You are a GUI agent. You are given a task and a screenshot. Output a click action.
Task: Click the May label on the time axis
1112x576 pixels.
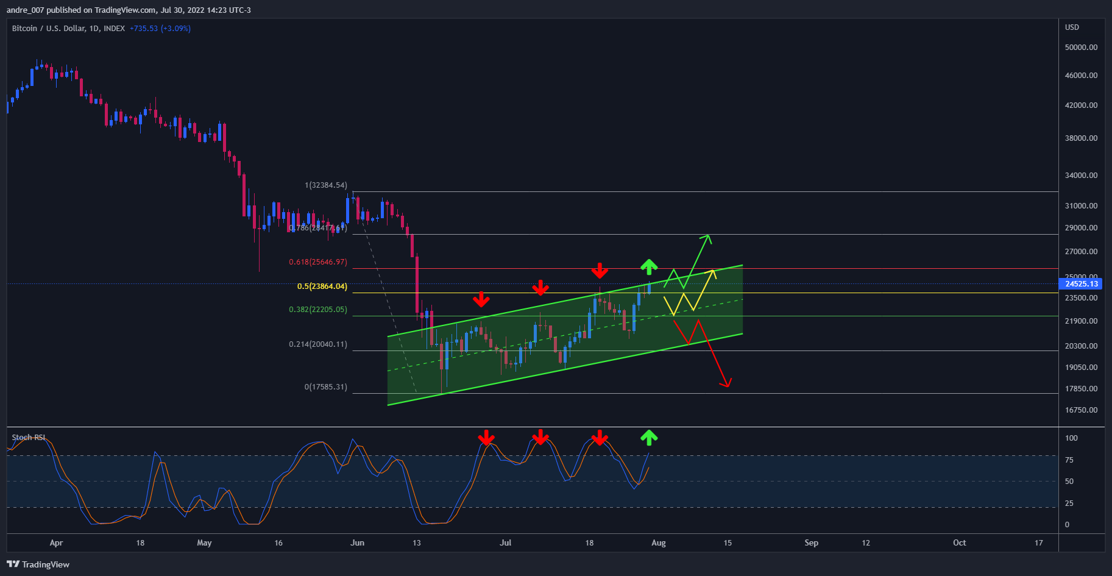204,543
